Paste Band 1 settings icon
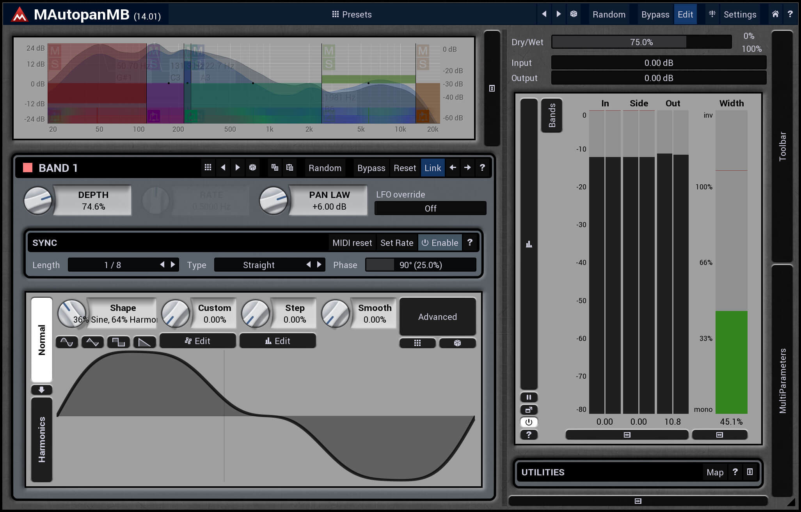 [x=289, y=168]
